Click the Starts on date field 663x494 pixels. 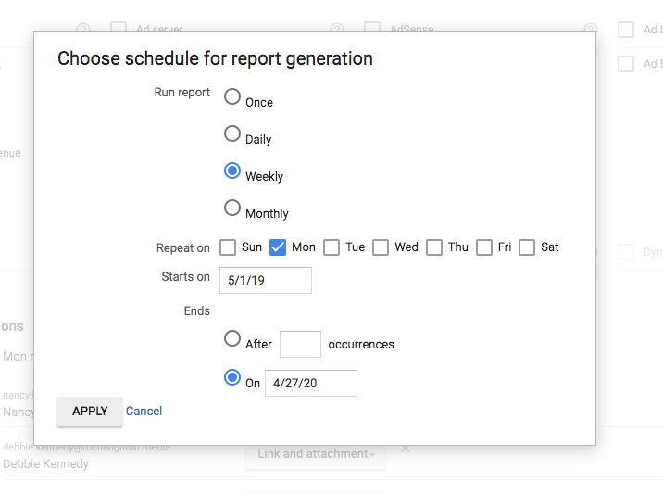point(266,280)
